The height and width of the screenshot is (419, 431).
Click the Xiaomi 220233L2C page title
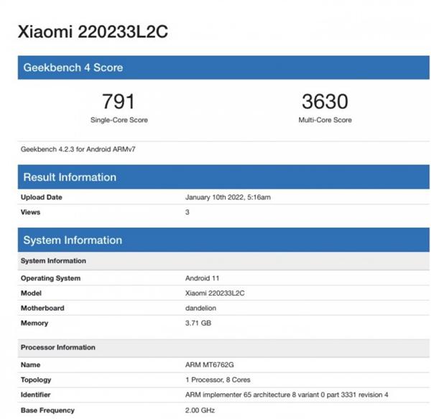(x=93, y=32)
